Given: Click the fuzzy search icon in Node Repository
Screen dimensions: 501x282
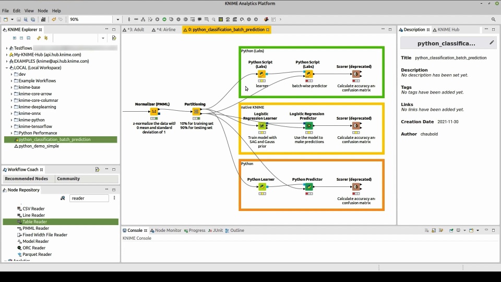Looking at the screenshot, I should 63,198.
